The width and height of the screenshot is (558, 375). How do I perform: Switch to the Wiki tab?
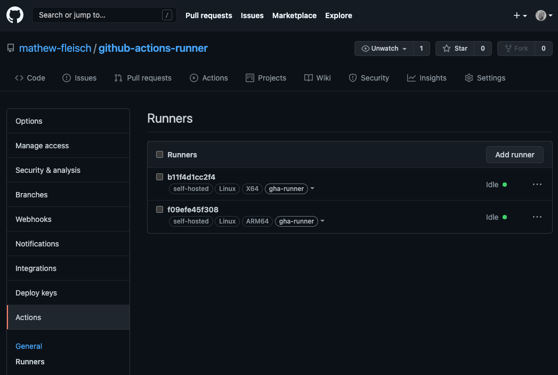click(318, 78)
